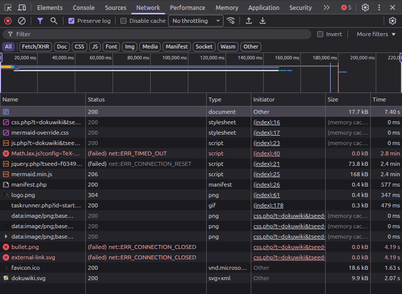Open the No throttling dropdown
This screenshot has width=402, height=294.
[196, 21]
